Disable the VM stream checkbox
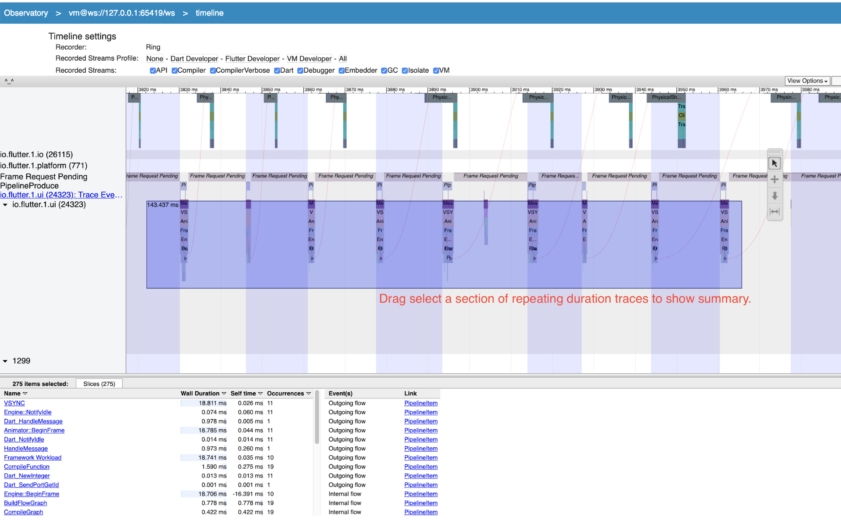Image resolution: width=841 pixels, height=528 pixels. (x=436, y=71)
